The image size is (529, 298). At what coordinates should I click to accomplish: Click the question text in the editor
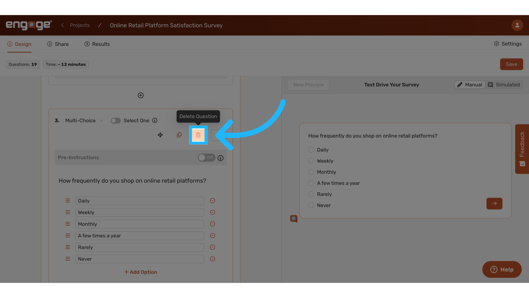coord(132,181)
